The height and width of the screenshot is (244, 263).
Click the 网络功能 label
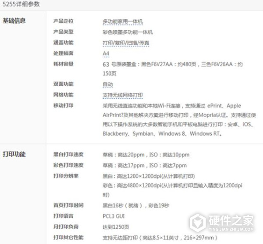pos(63,95)
